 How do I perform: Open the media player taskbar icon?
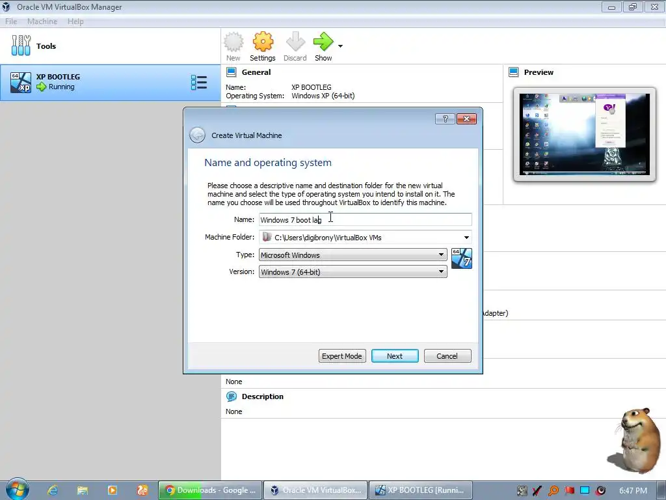[112, 490]
